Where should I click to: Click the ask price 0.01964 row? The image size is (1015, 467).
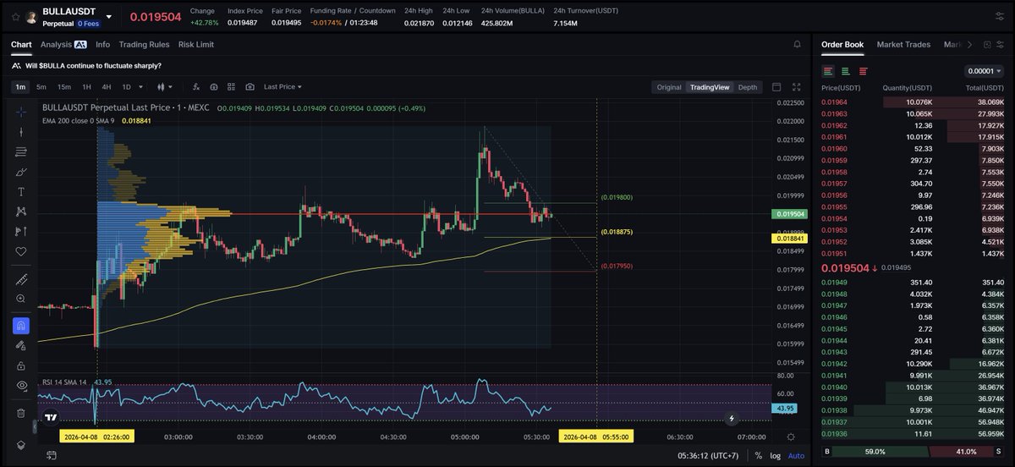pyautogui.click(x=913, y=102)
